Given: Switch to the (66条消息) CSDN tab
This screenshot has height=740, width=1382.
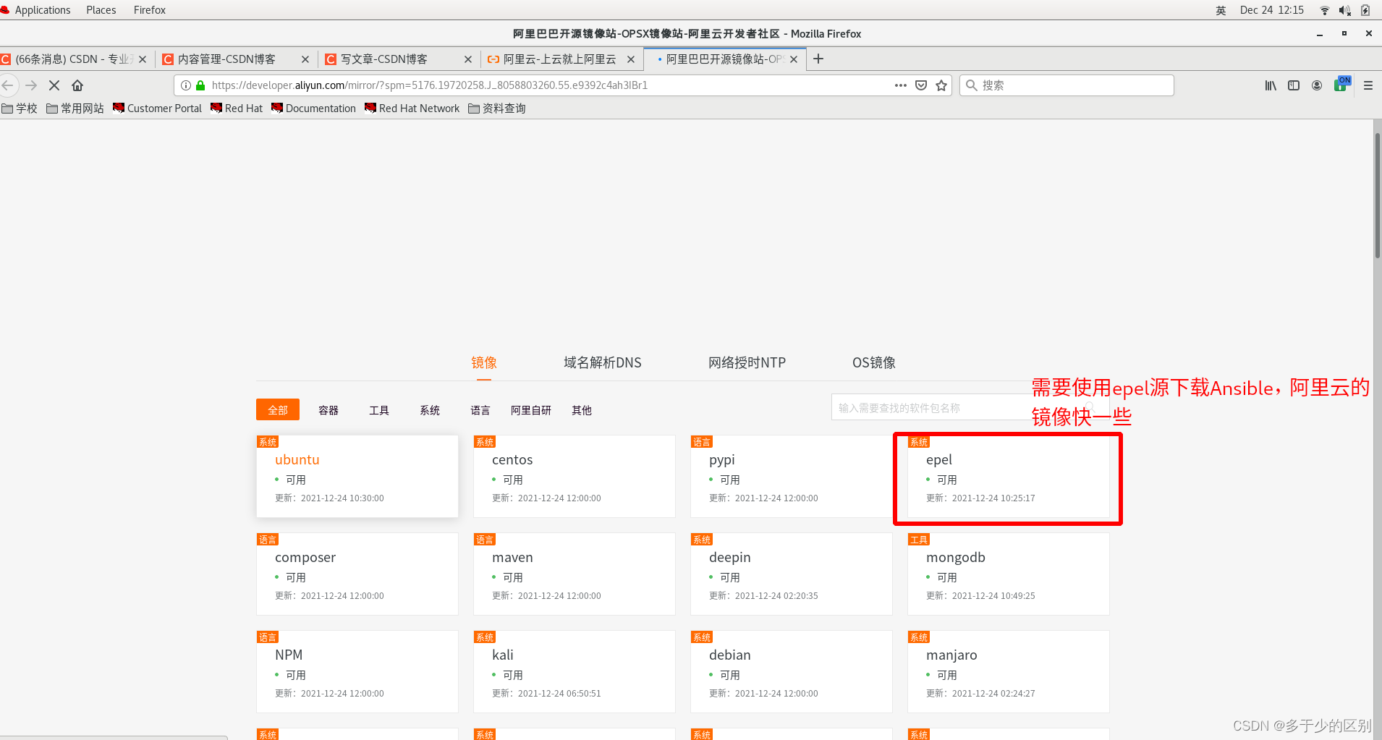Looking at the screenshot, I should click(x=72, y=59).
